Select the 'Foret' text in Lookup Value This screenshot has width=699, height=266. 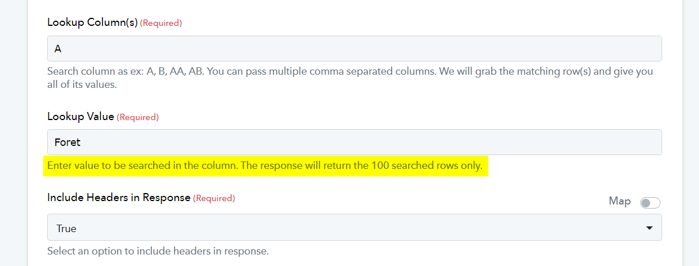tap(67, 142)
